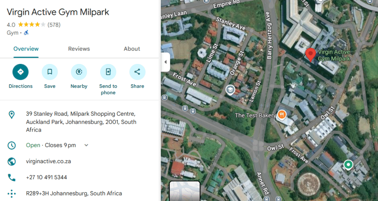This screenshot has height=201, width=378.
Task: Click the 578 reviews count
Action: (54, 25)
